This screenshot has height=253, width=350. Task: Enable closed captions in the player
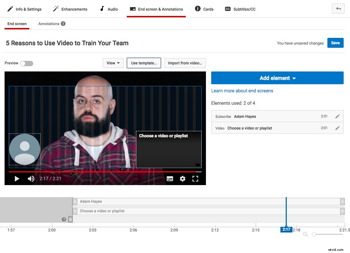170,179
